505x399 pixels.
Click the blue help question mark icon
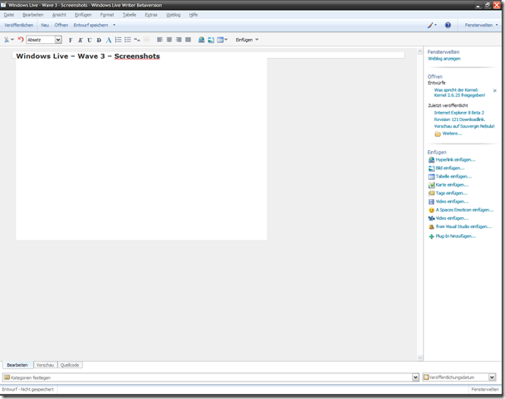(x=448, y=25)
